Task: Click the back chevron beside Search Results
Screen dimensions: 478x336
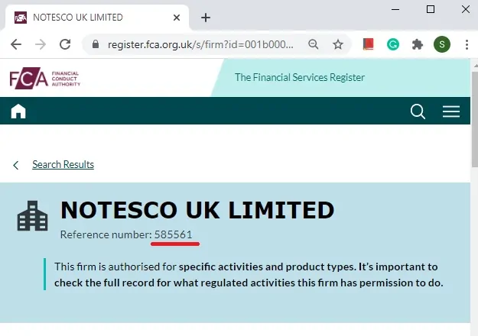Action: (x=16, y=165)
